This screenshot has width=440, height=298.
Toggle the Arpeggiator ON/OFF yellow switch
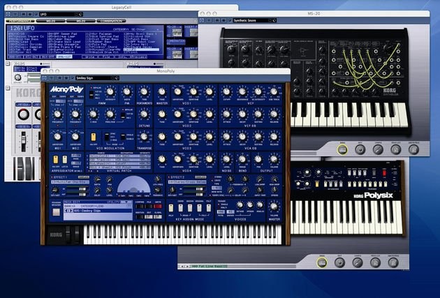56,160
